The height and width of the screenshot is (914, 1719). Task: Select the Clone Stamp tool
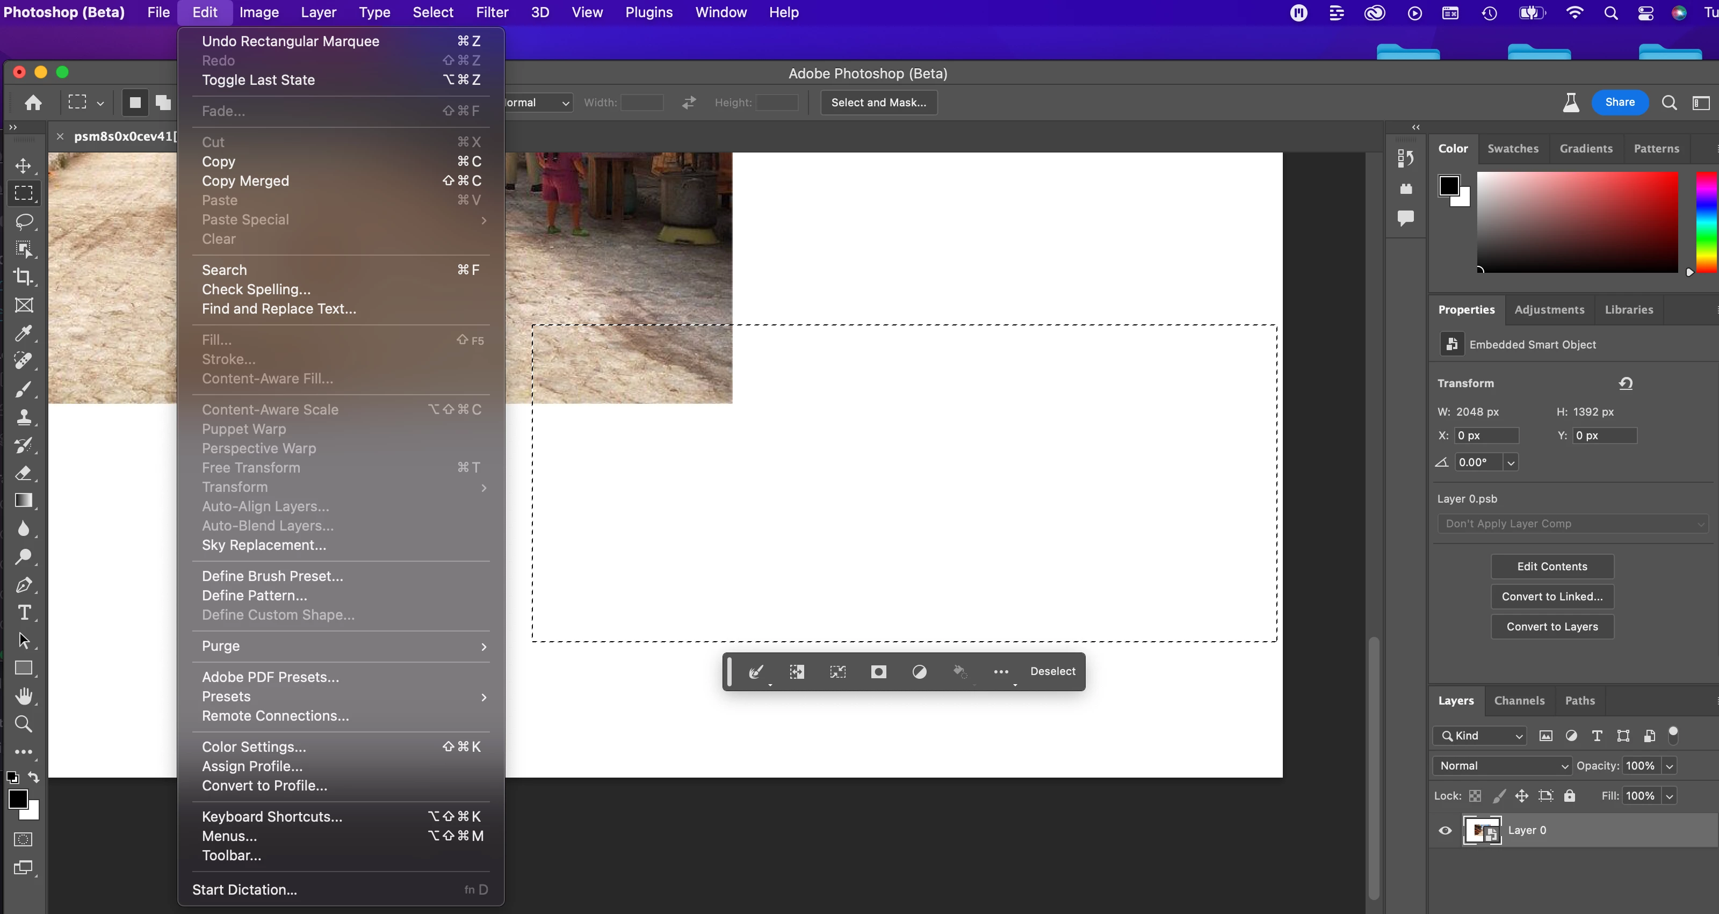point(24,417)
